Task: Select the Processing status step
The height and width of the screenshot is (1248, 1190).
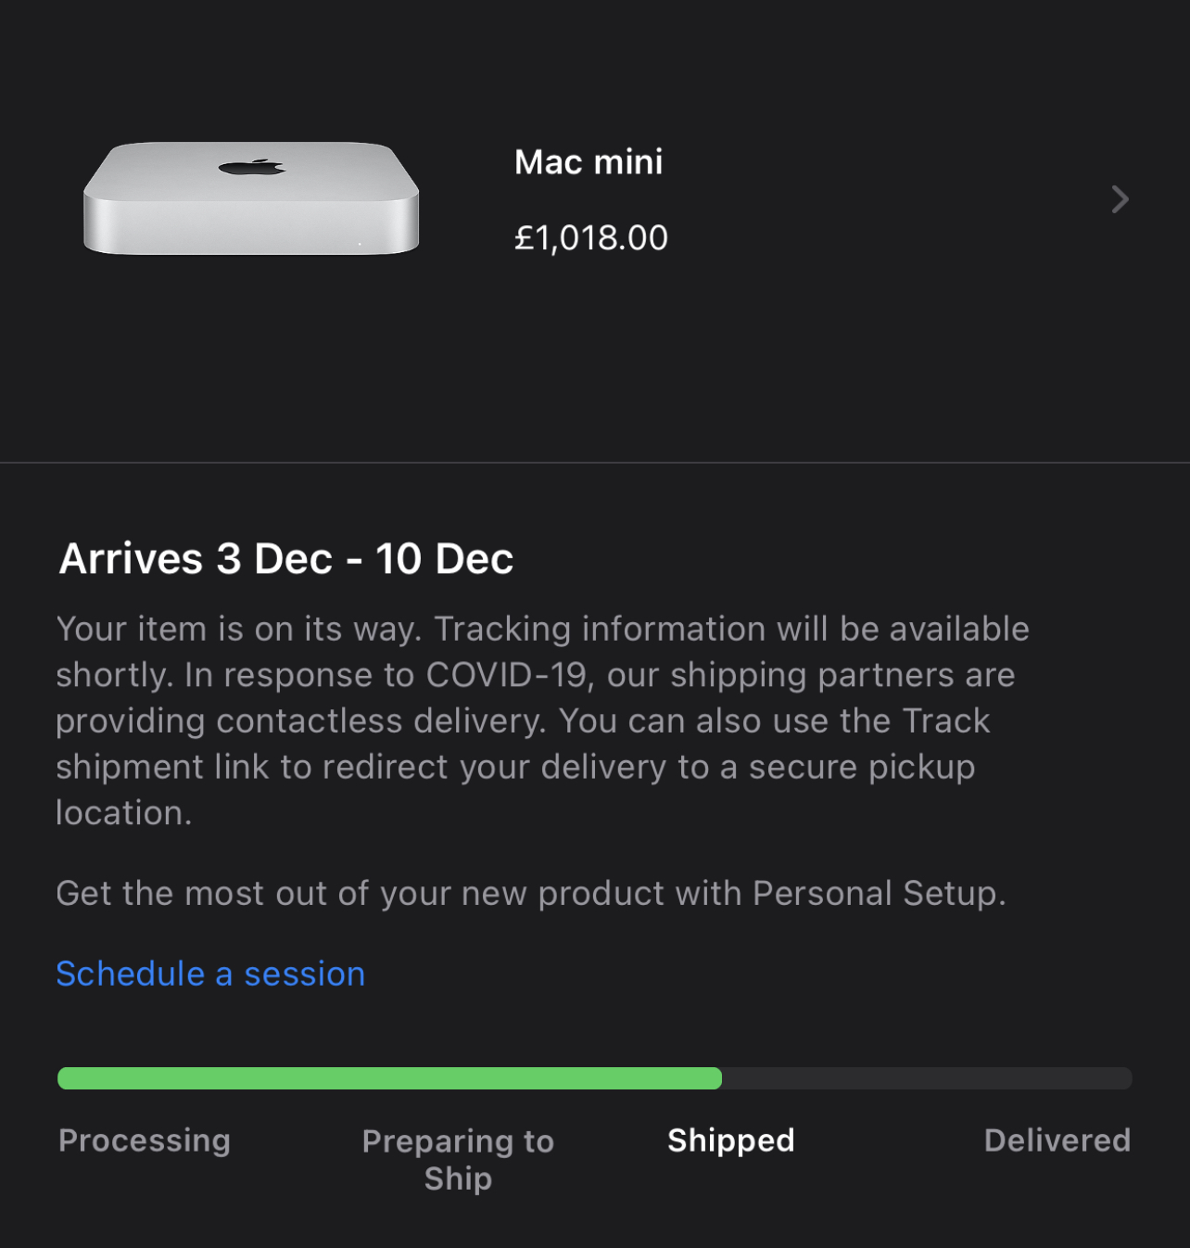Action: click(145, 1140)
